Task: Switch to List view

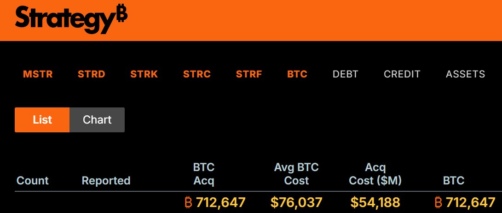Action: tap(42, 120)
